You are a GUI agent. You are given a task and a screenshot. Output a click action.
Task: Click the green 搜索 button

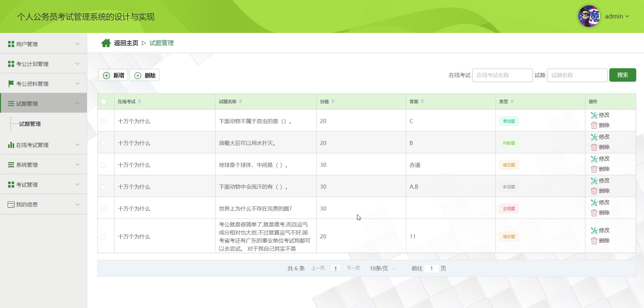(622, 75)
